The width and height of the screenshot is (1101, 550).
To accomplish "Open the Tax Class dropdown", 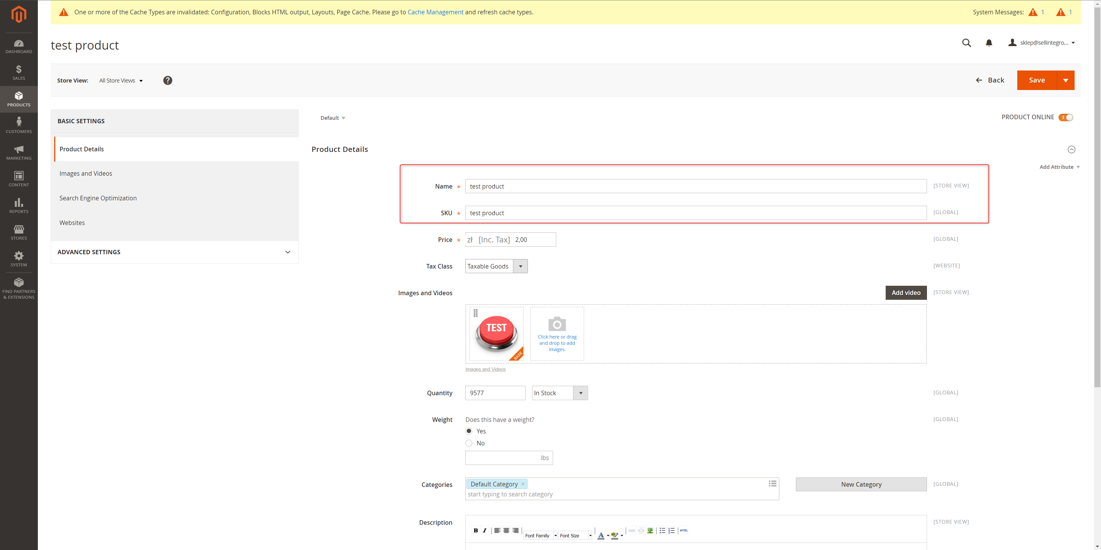I will click(496, 266).
